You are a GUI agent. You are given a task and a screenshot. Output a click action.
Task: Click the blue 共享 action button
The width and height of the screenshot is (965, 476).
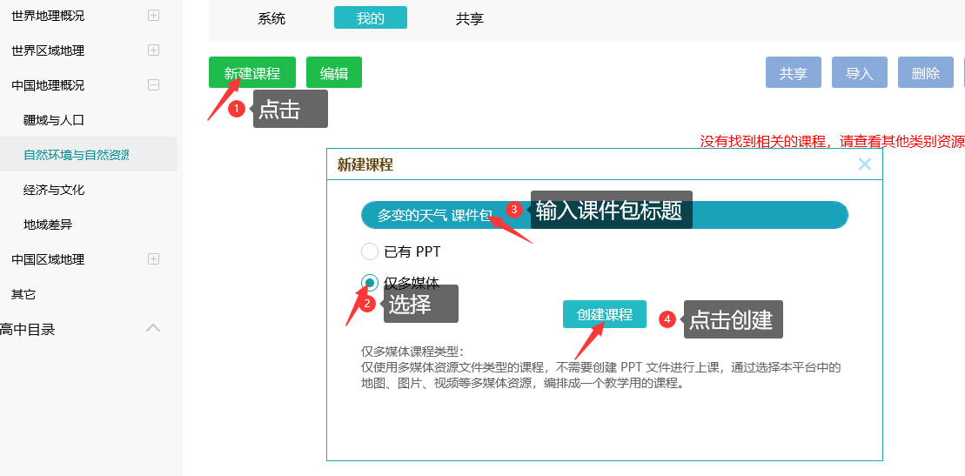(x=793, y=73)
